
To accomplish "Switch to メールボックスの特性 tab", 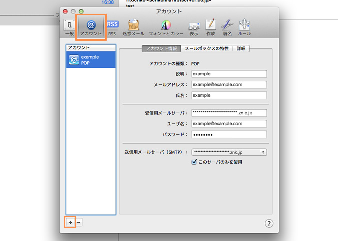I will coord(206,49).
